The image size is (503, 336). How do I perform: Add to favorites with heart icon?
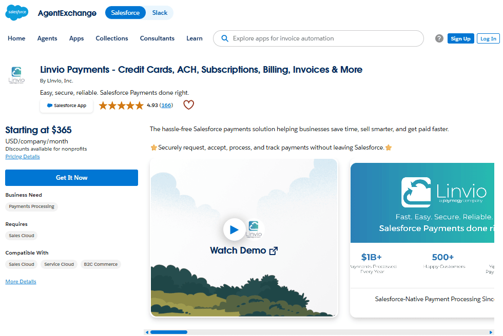[x=189, y=105]
